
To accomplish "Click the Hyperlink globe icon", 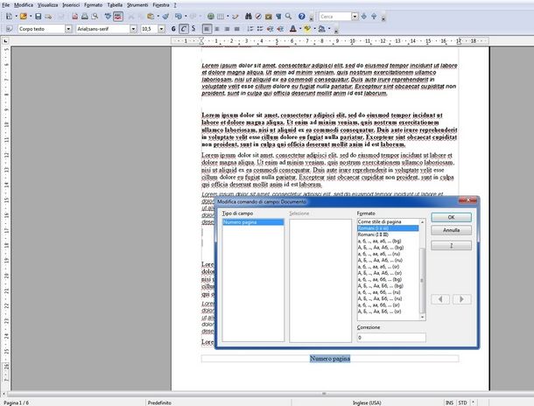I will pos(211,16).
